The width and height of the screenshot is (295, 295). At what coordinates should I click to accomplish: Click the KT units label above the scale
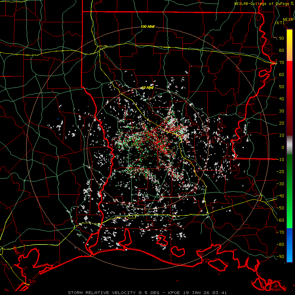point(280,23)
